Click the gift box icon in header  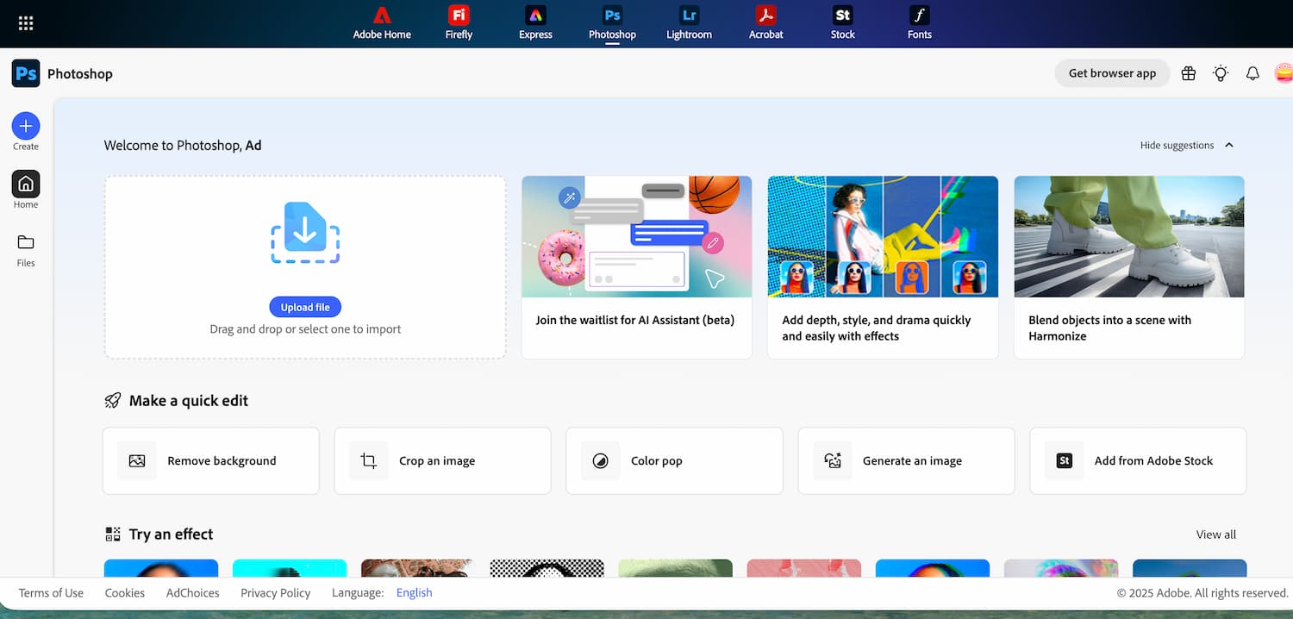click(x=1189, y=73)
